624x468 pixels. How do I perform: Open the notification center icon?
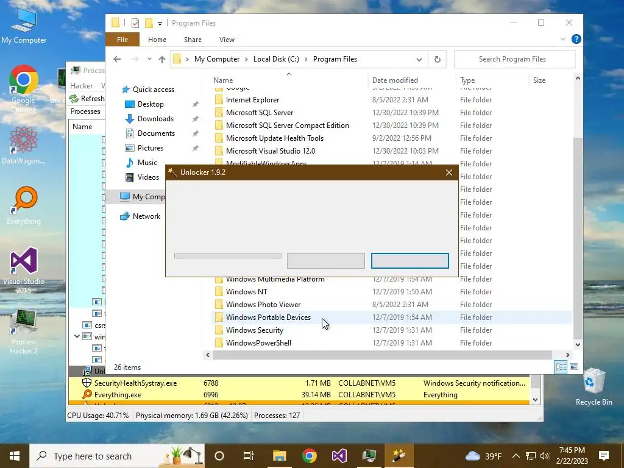(x=604, y=456)
